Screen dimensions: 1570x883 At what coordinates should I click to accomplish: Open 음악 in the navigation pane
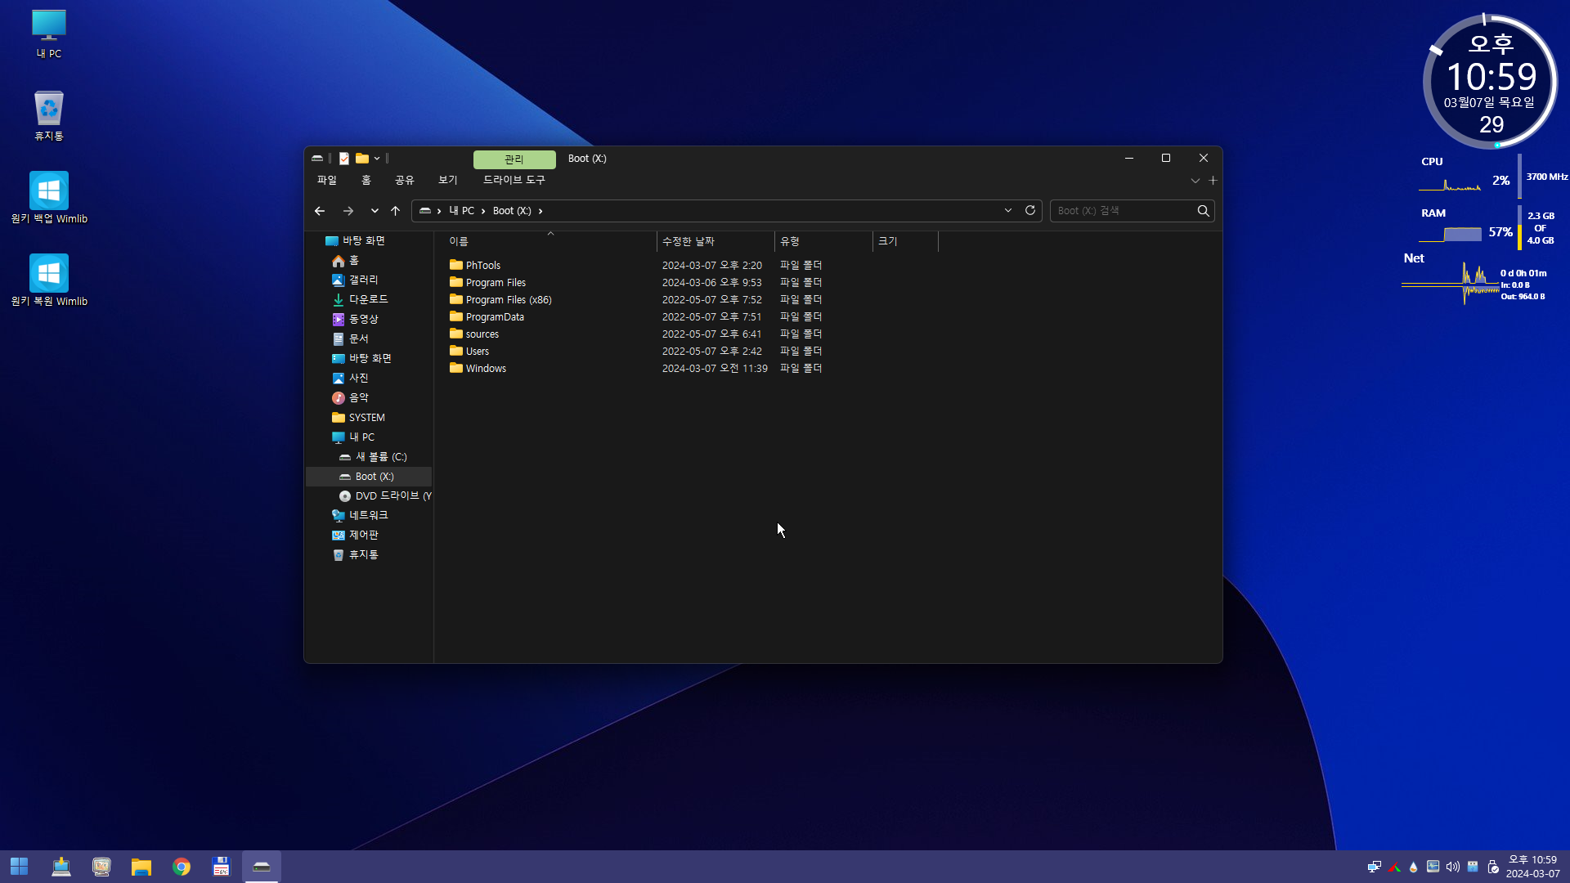[x=351, y=398]
